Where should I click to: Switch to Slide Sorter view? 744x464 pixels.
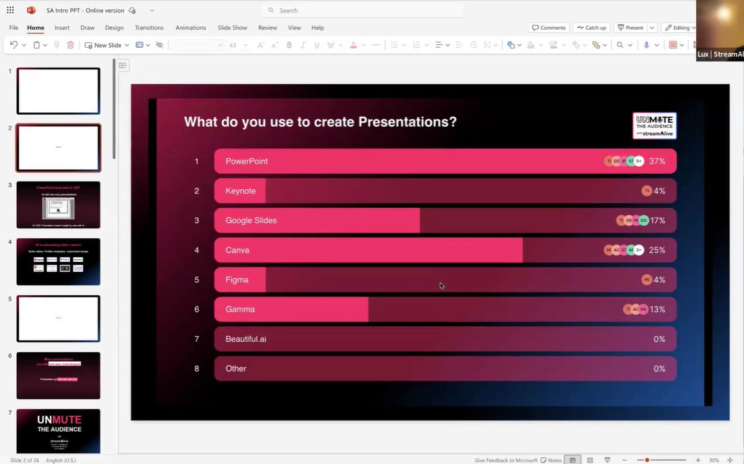click(x=590, y=460)
